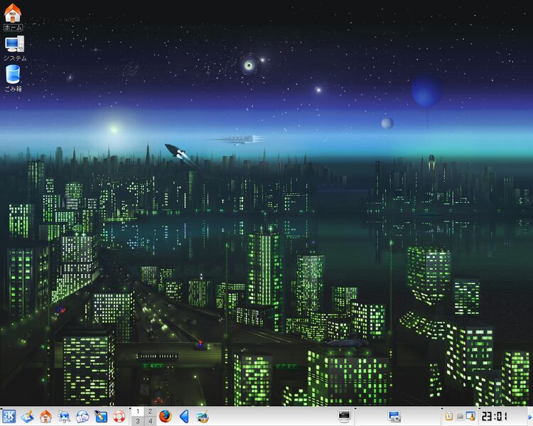Select virtual desktop 1 in pager

138,412
